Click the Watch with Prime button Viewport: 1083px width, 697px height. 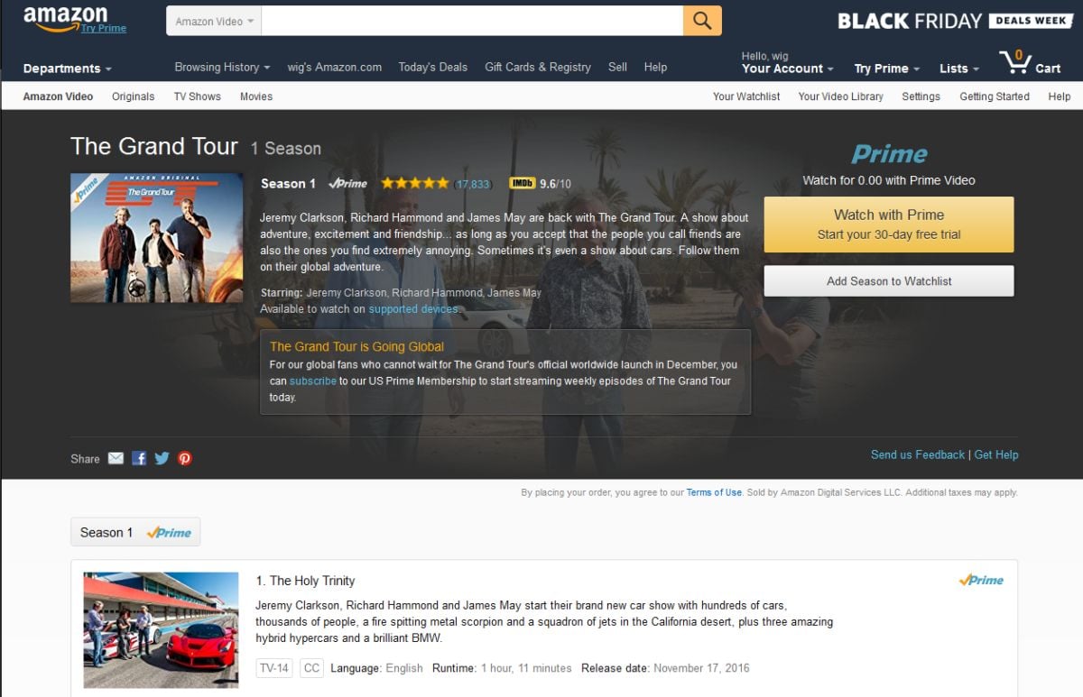889,225
